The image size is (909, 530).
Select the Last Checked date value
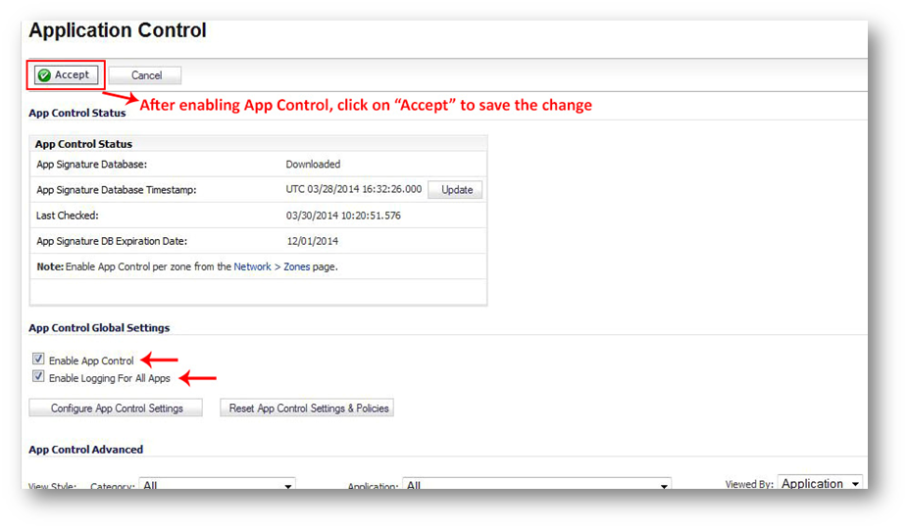(342, 216)
